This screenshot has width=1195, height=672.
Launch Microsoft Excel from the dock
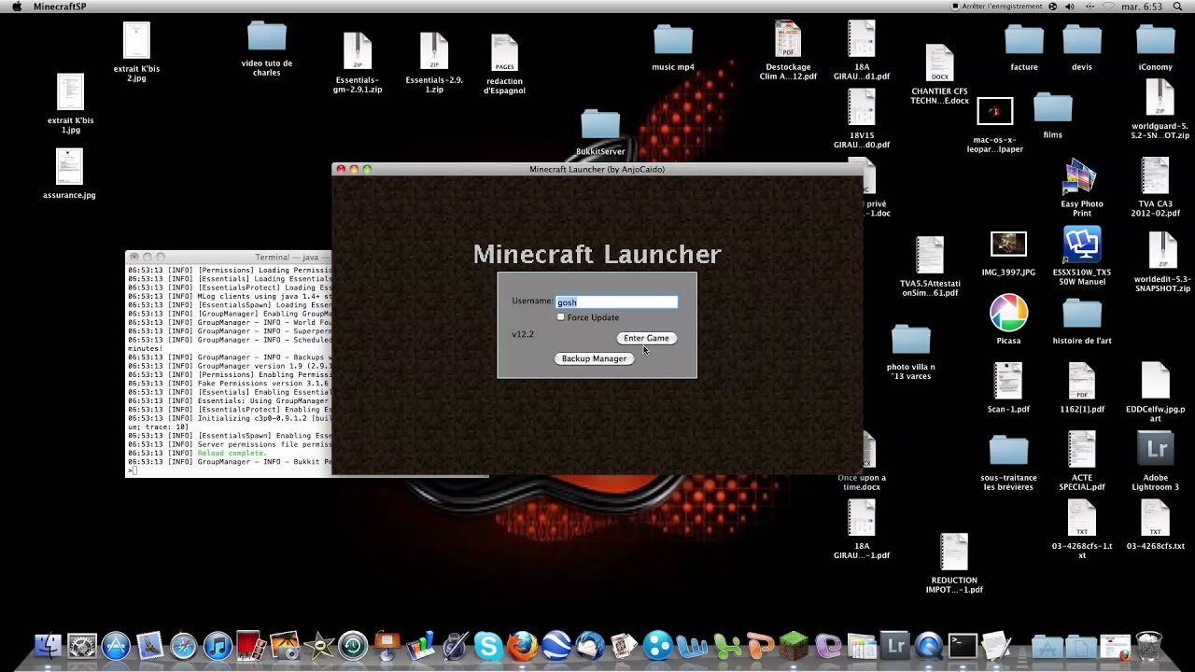tap(725, 646)
